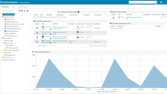167x94 pixels.
Task: Expand the Infrastructure folder in the tree
Action: [1, 57]
